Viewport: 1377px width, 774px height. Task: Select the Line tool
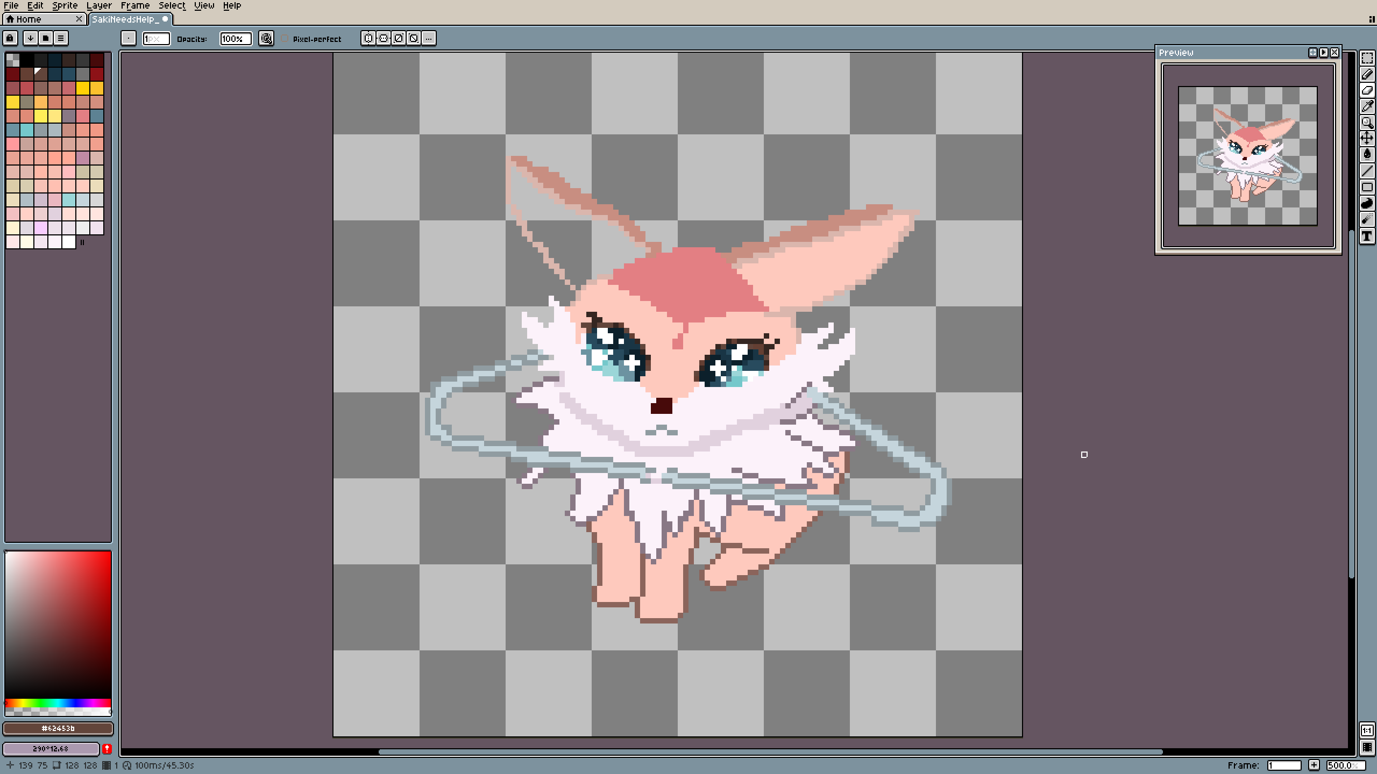(x=1367, y=171)
